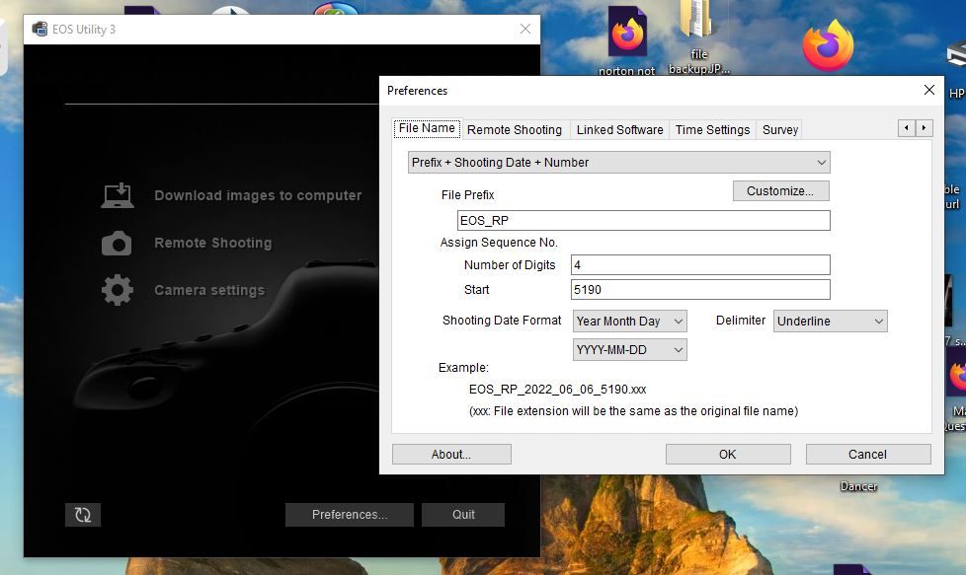The image size is (966, 575).
Task: Click the Remote Shooting camera icon
Action: point(117,244)
